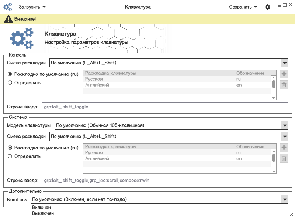The height and width of the screenshot is (219, 295).
Task: Select Определить radio in Система
Action: (24, 156)
